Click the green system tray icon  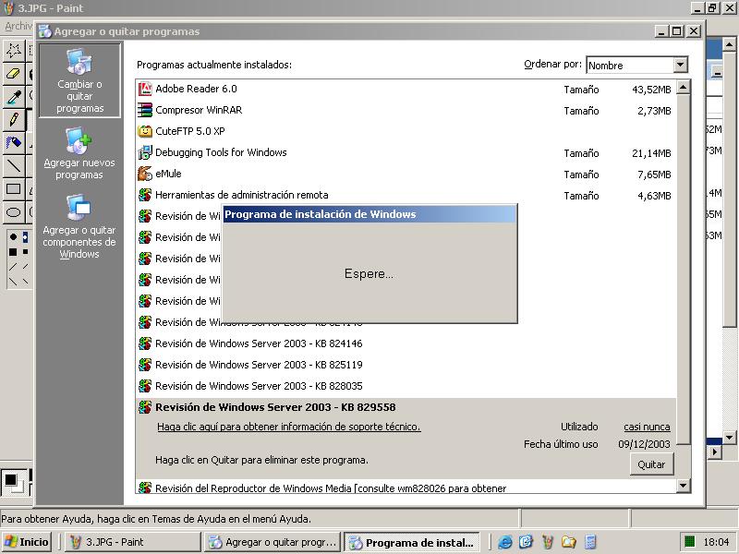pos(689,542)
